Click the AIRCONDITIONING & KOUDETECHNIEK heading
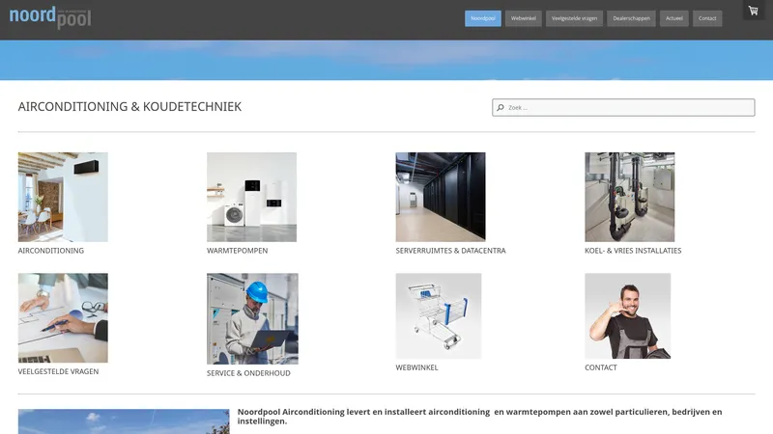Viewport: 773px width, 434px height. tap(129, 107)
